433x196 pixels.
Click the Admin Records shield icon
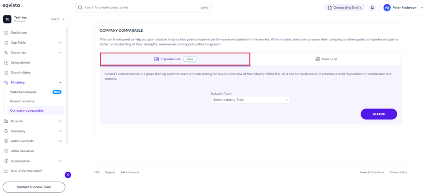point(6,141)
